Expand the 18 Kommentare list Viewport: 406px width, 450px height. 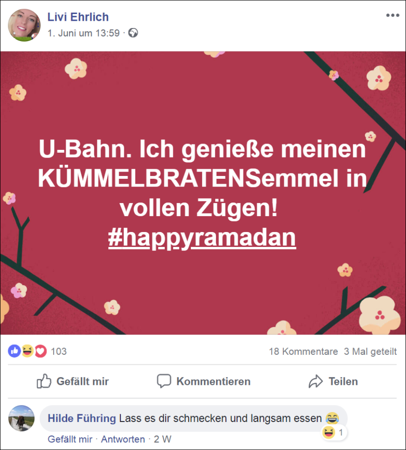pos(303,351)
